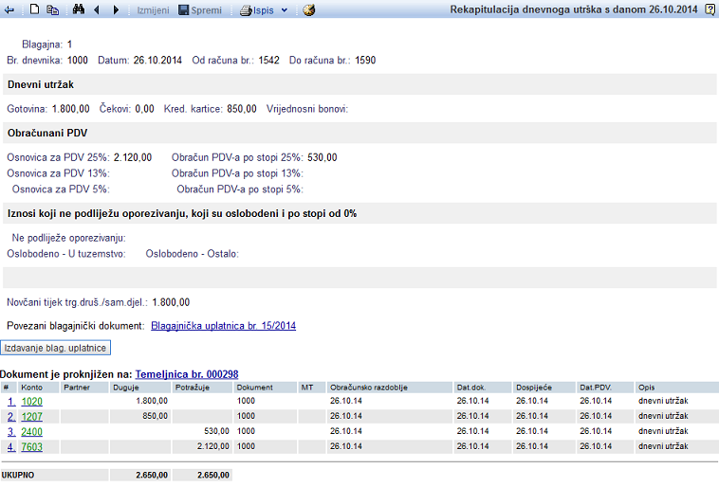Create a new document with blank page icon
This screenshot has width=719, height=487.
pos(34,9)
